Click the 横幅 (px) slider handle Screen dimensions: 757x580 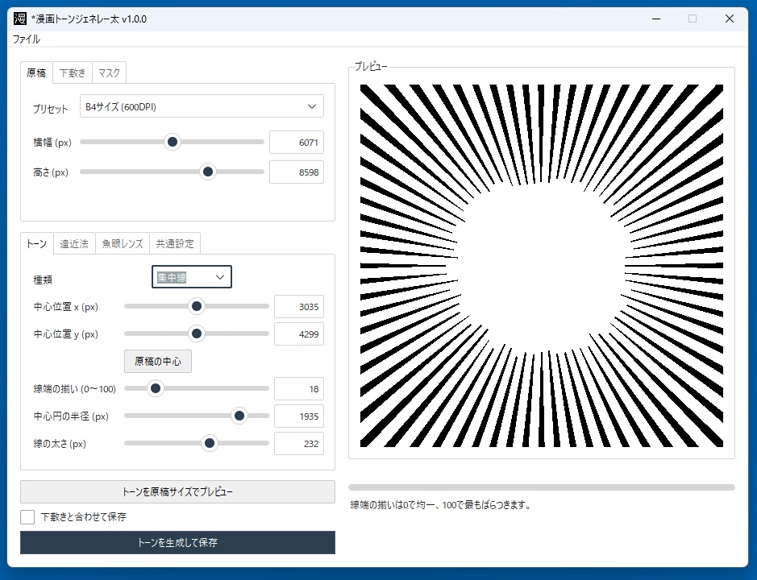coord(173,142)
